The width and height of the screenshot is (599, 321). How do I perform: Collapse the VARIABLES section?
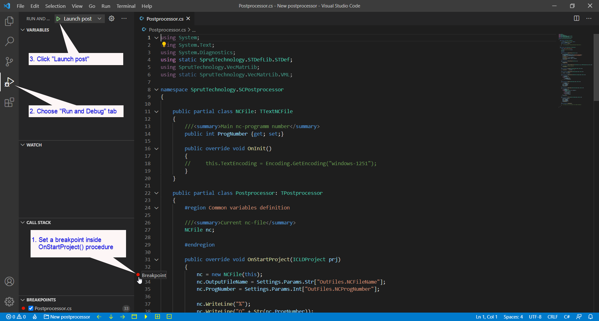[x=22, y=30]
